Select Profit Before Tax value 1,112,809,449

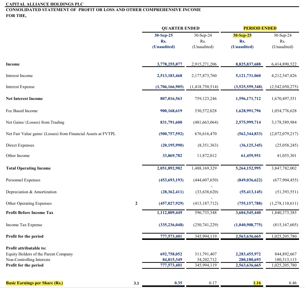coord(170,213)
